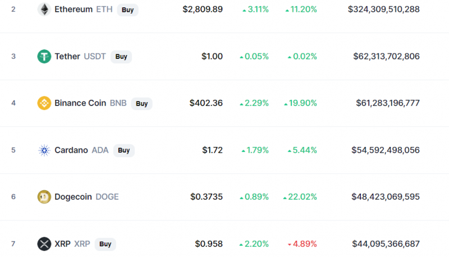Viewport: 449px width, 257px height.
Task: Click the Buy button next to XRP
Action: tap(105, 244)
